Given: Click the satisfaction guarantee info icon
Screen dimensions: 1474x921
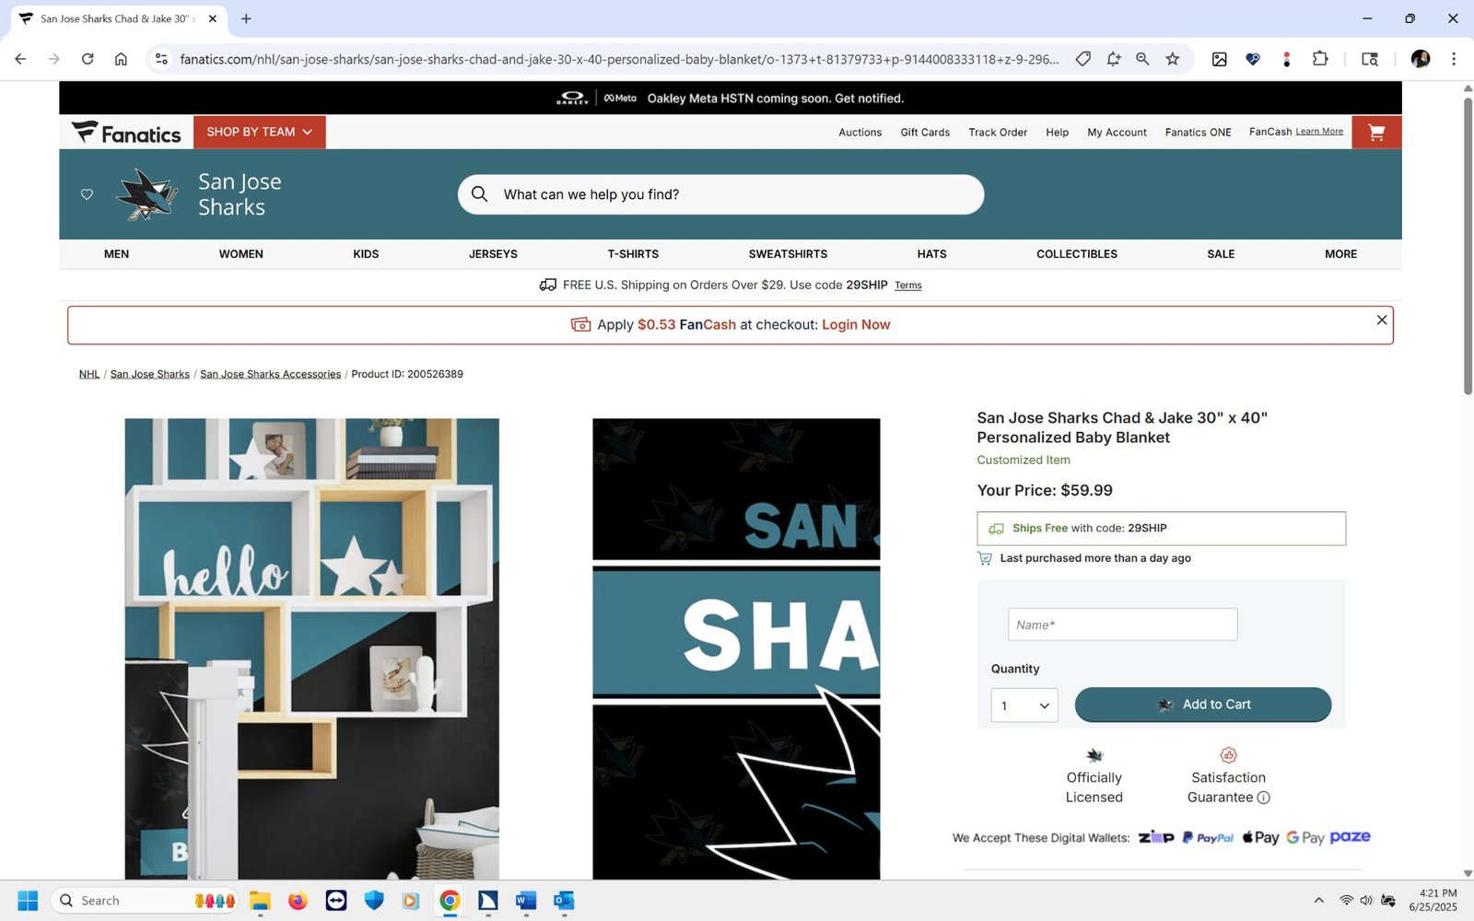Looking at the screenshot, I should [x=1264, y=798].
